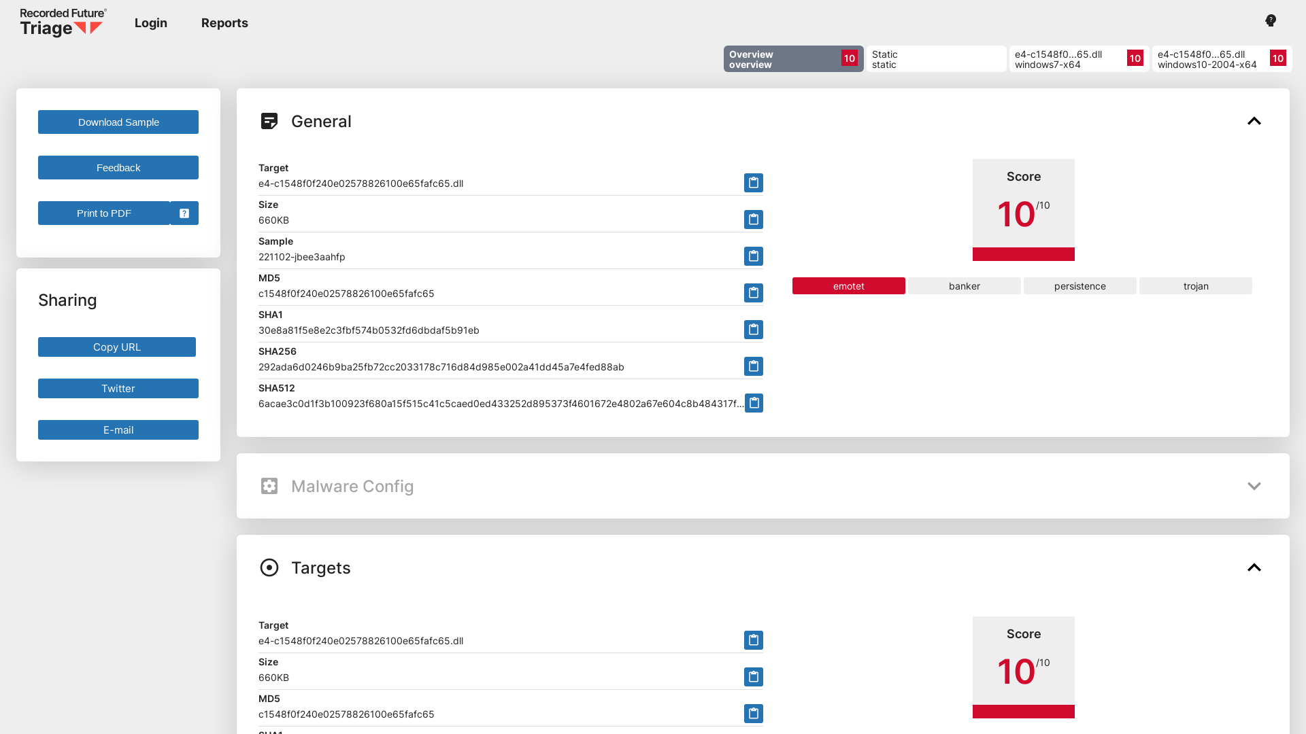
Task: Click the Malware Config puzzle icon
Action: pyautogui.click(x=270, y=486)
